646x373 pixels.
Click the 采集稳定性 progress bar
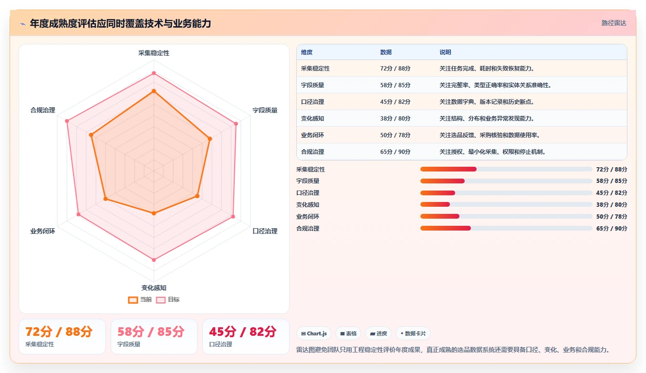coord(506,169)
